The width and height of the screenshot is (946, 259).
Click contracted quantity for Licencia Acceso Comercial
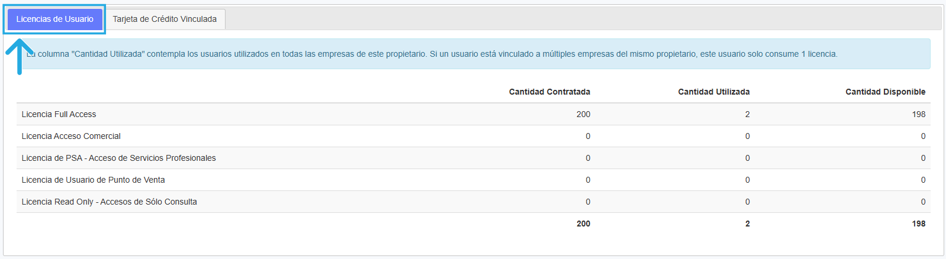click(587, 136)
